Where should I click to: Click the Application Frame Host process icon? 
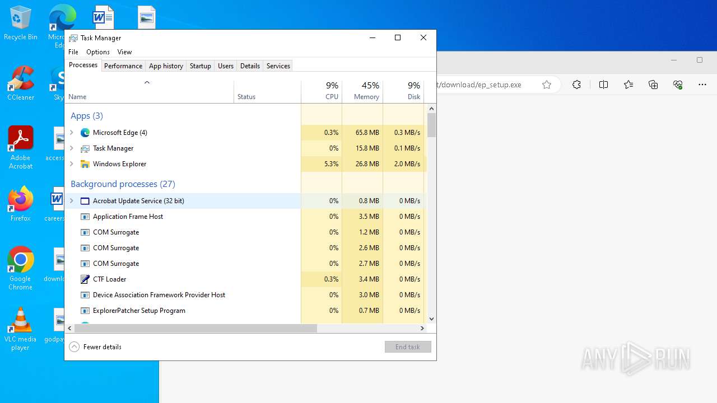click(85, 217)
